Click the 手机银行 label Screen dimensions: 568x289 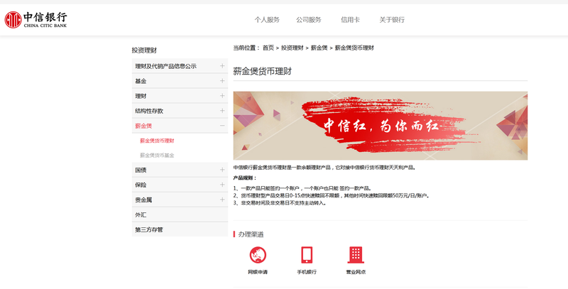point(307,272)
